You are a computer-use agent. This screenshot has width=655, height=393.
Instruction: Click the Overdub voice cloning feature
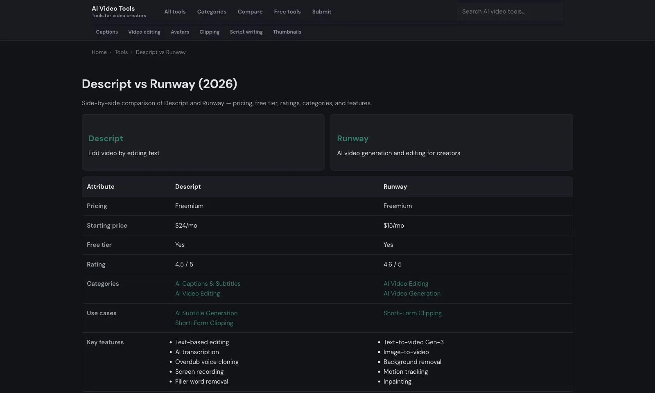pyautogui.click(x=207, y=362)
